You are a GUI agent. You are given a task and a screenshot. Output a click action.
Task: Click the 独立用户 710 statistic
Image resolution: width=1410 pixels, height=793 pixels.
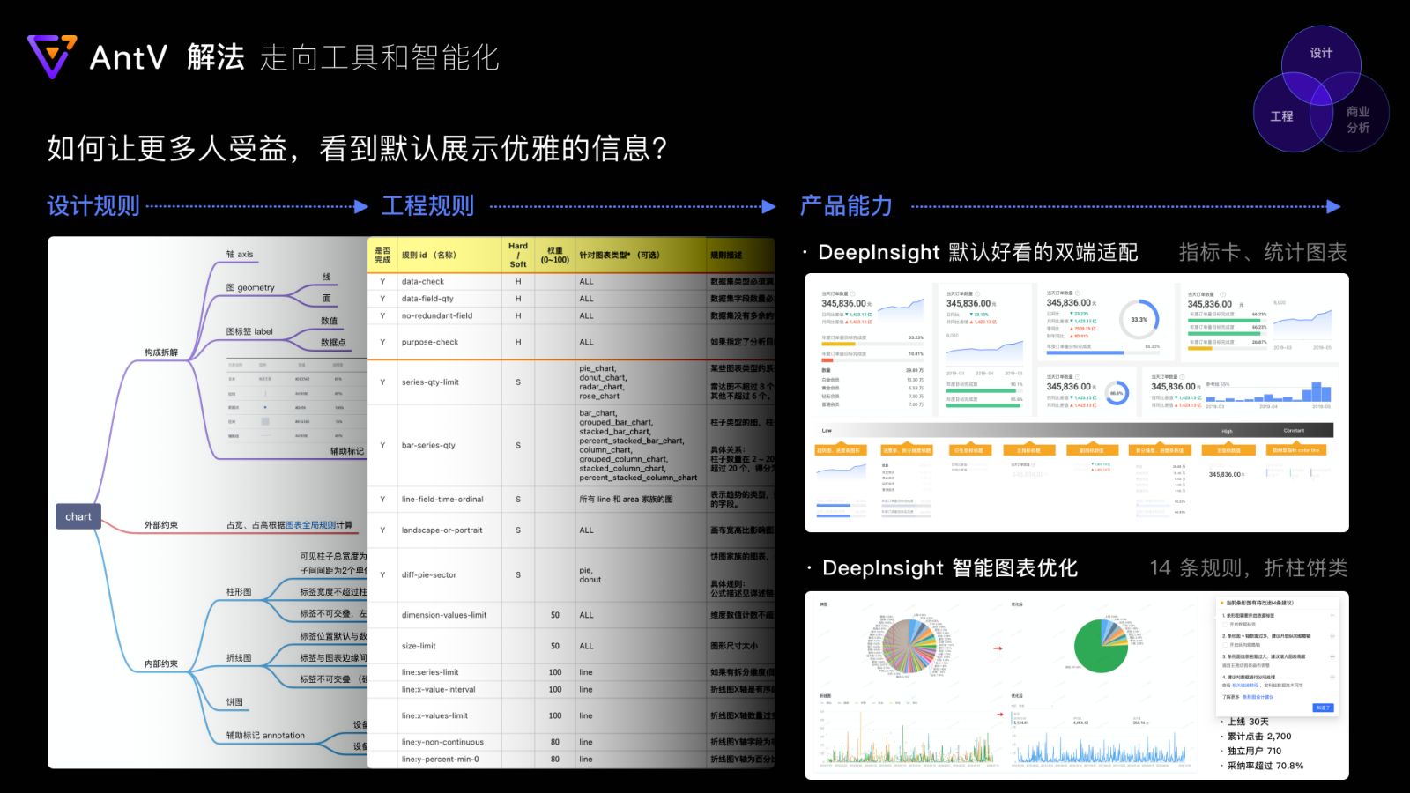tap(1254, 752)
